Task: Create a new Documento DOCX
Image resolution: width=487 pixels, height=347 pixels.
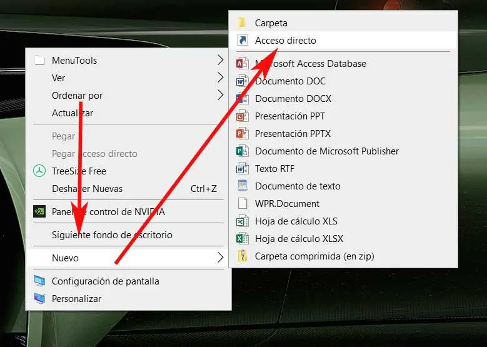Action: (343, 99)
